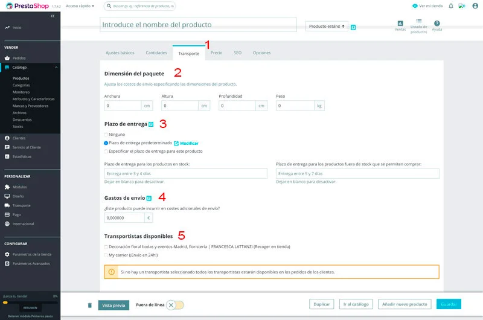
Task: Click the Ir al catálogo button
Action: 356,304
